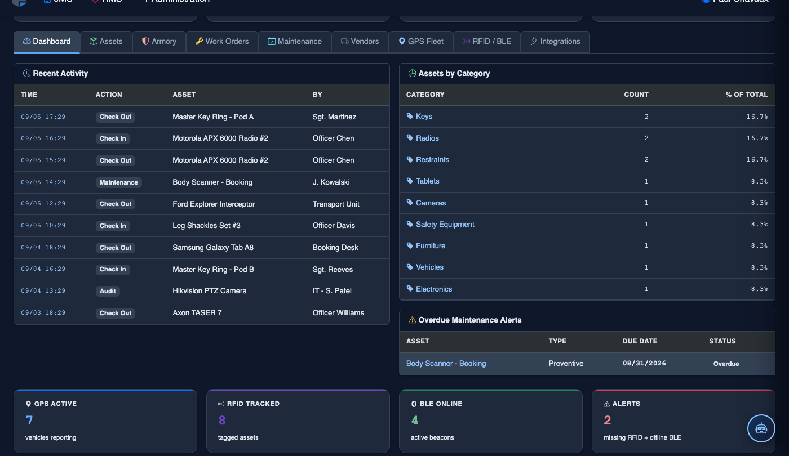Click Check Out badge for Master Key Ring - Pod A
The height and width of the screenshot is (456, 789).
[116, 117]
